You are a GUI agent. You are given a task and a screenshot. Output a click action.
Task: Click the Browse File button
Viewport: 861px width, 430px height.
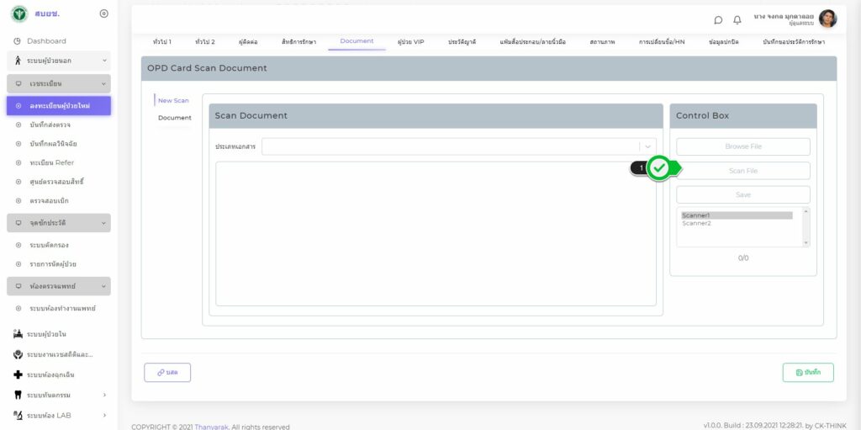(743, 146)
